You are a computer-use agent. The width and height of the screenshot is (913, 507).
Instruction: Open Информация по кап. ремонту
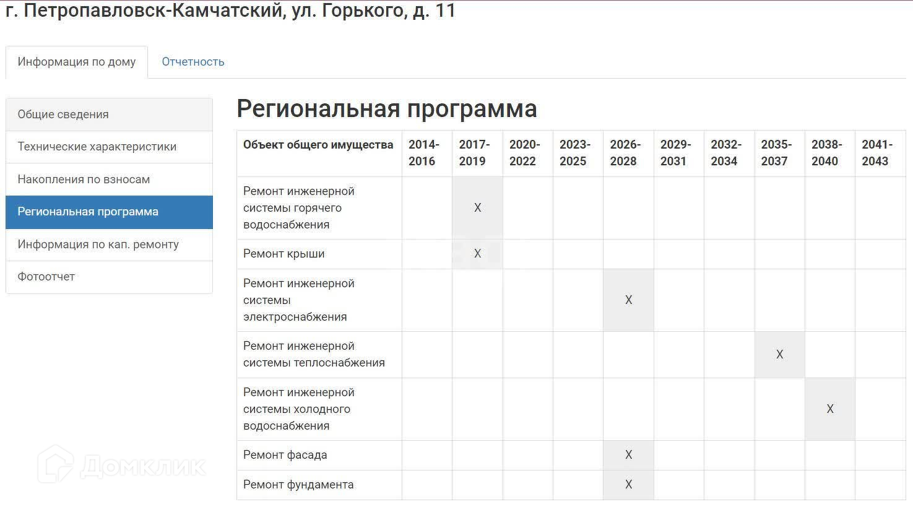point(110,245)
